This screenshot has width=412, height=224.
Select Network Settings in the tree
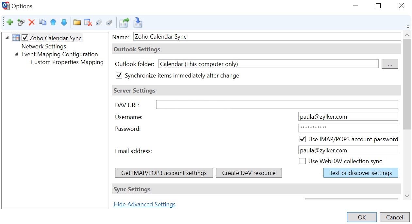pyautogui.click(x=44, y=46)
